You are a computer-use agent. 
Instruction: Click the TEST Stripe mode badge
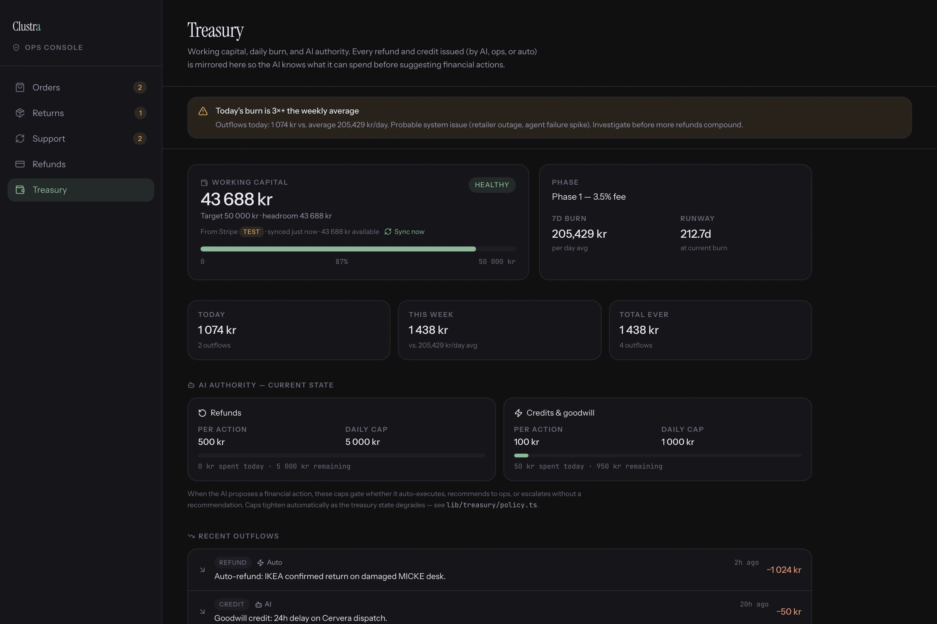point(251,232)
